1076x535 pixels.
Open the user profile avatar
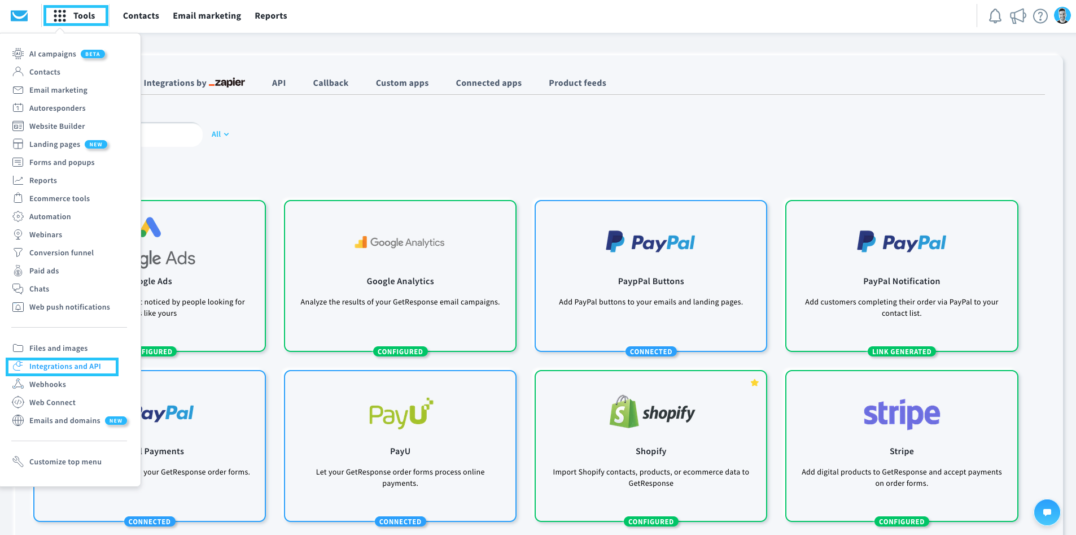click(x=1062, y=16)
